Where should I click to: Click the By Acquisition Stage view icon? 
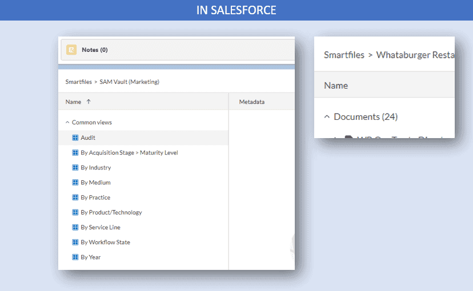tap(75, 153)
